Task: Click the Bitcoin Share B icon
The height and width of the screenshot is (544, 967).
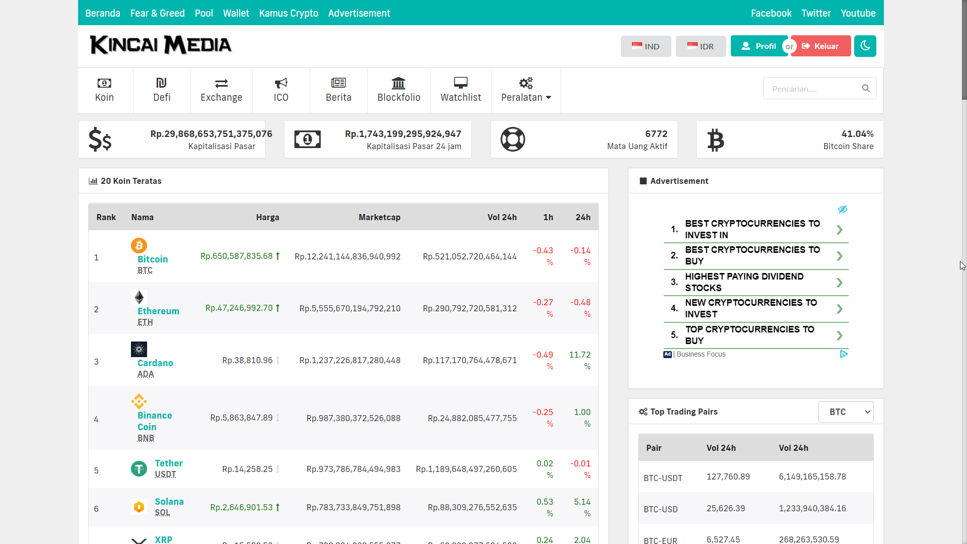Action: pyautogui.click(x=715, y=140)
